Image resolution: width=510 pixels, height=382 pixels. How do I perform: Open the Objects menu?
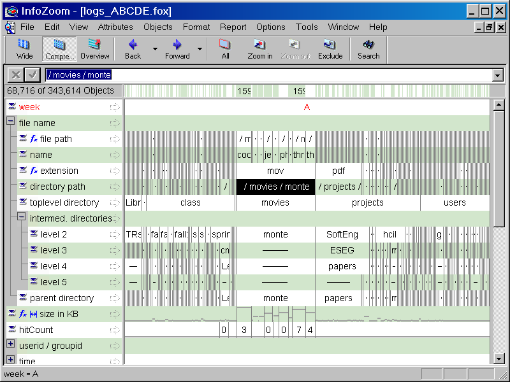(x=158, y=27)
